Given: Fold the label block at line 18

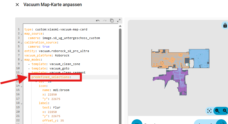Looking at the screenshot, I should pyautogui.click(x=22, y=103).
